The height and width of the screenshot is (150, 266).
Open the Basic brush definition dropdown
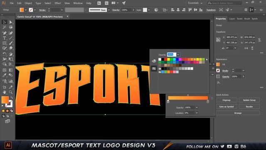coord(109,10)
